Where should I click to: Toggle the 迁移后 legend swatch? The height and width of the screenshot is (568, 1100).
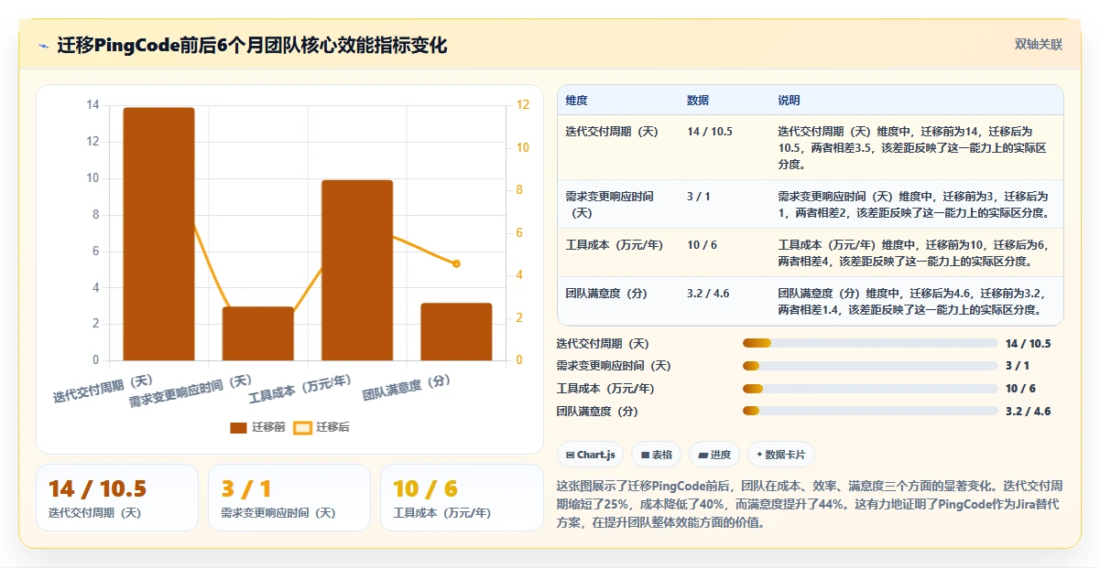(x=302, y=427)
